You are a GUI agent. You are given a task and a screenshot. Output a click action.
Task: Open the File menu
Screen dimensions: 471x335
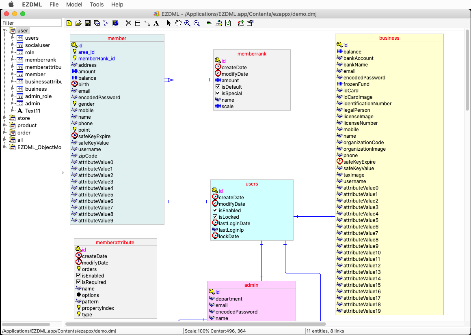tap(54, 4)
